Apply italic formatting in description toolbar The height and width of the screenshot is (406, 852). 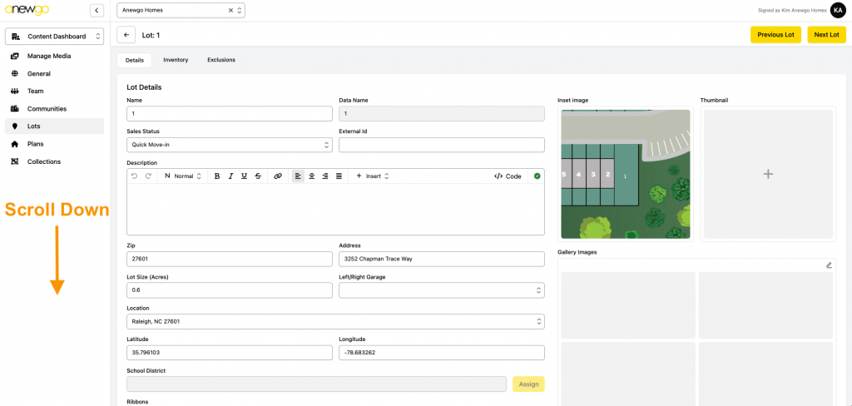[230, 176]
